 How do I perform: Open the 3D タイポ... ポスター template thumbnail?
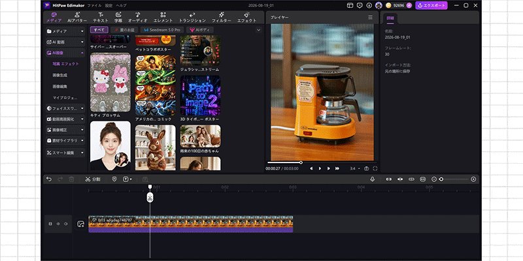coord(200,95)
